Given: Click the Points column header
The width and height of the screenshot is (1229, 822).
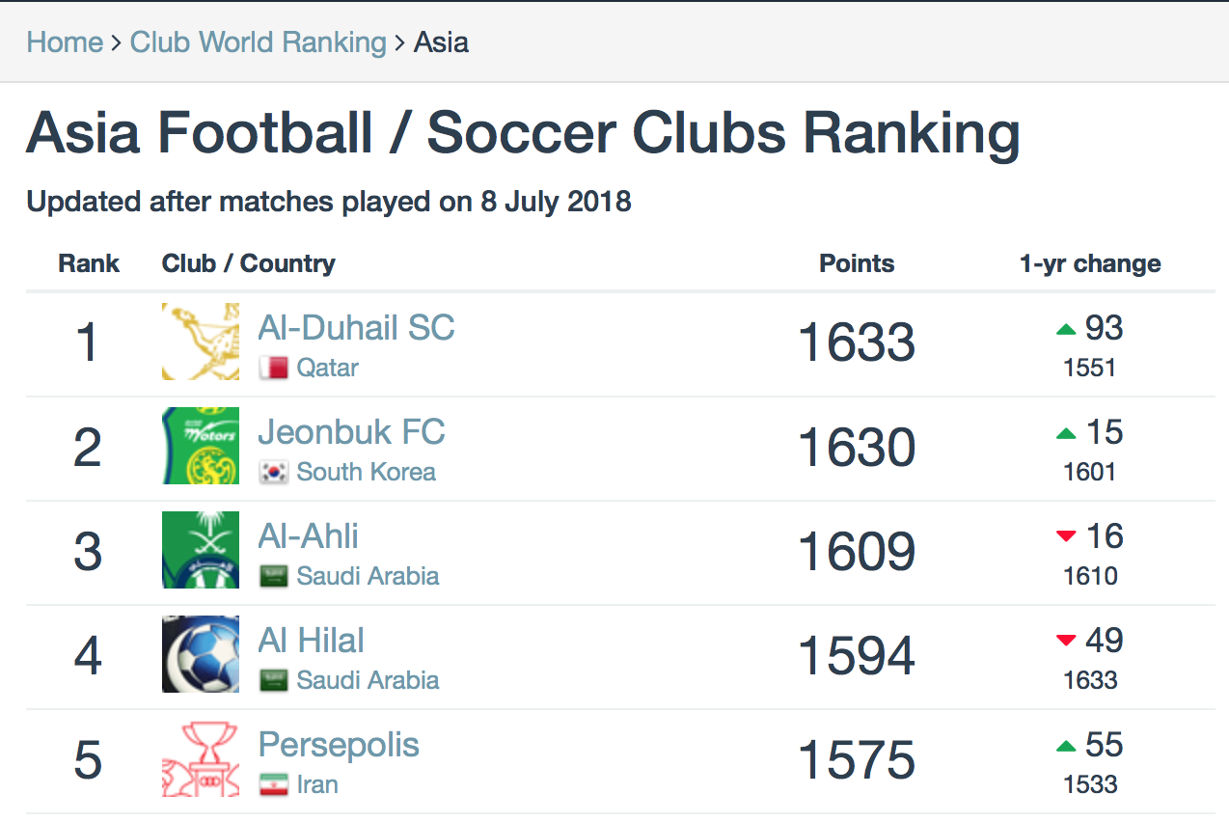Looking at the screenshot, I should 857,263.
